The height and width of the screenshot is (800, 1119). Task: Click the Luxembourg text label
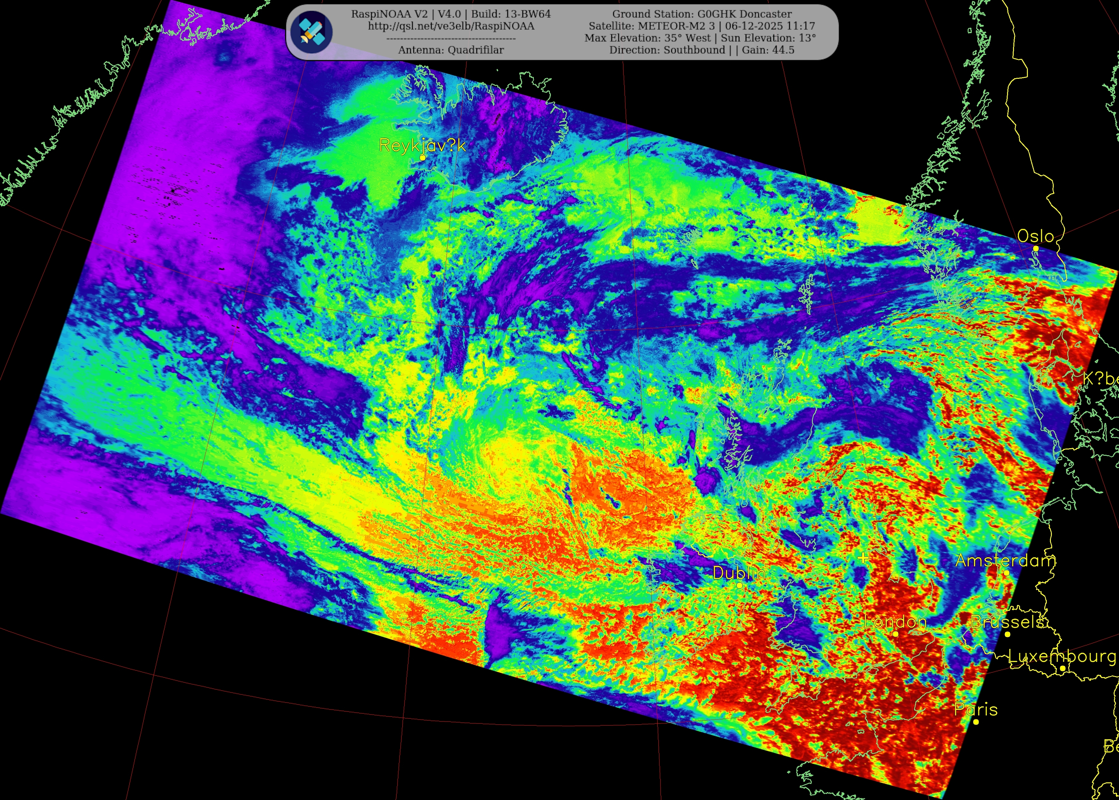[x=1062, y=656]
